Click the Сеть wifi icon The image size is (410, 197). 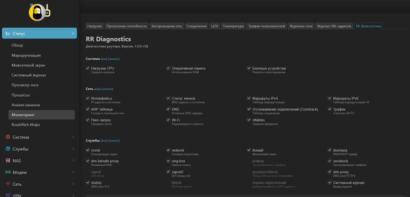(x=8, y=184)
